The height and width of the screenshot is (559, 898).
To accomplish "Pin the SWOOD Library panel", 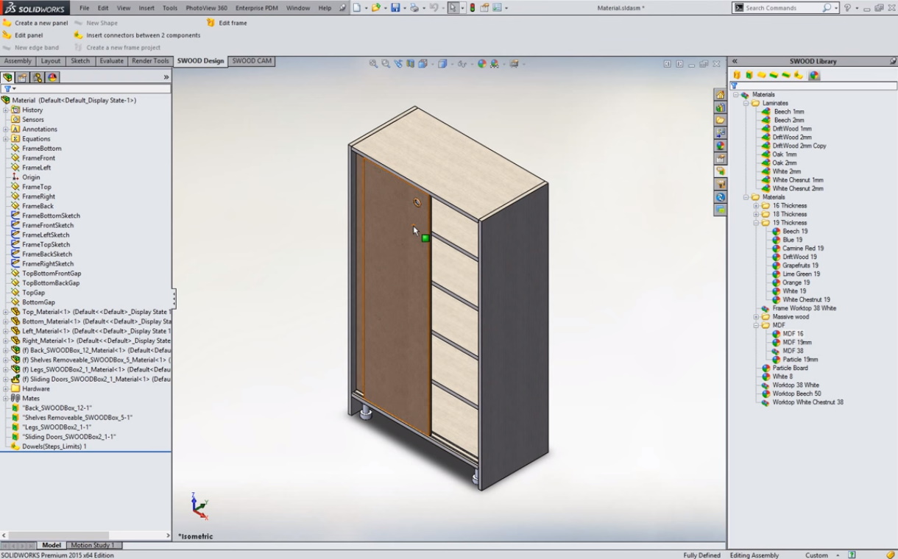I will coord(893,61).
